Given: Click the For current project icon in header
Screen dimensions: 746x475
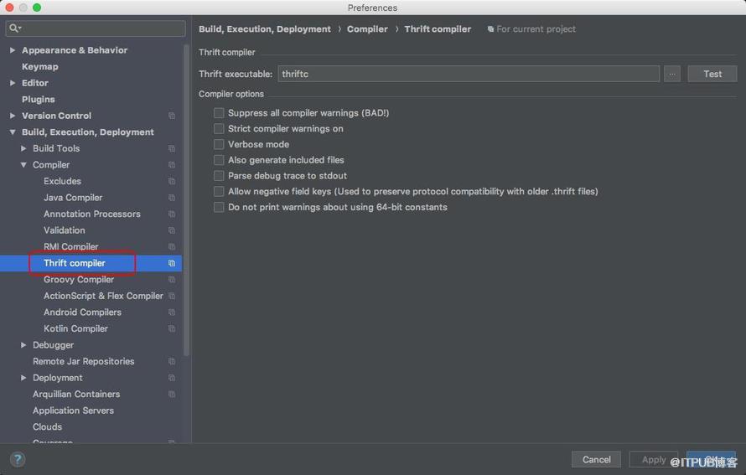Looking at the screenshot, I should (490, 29).
